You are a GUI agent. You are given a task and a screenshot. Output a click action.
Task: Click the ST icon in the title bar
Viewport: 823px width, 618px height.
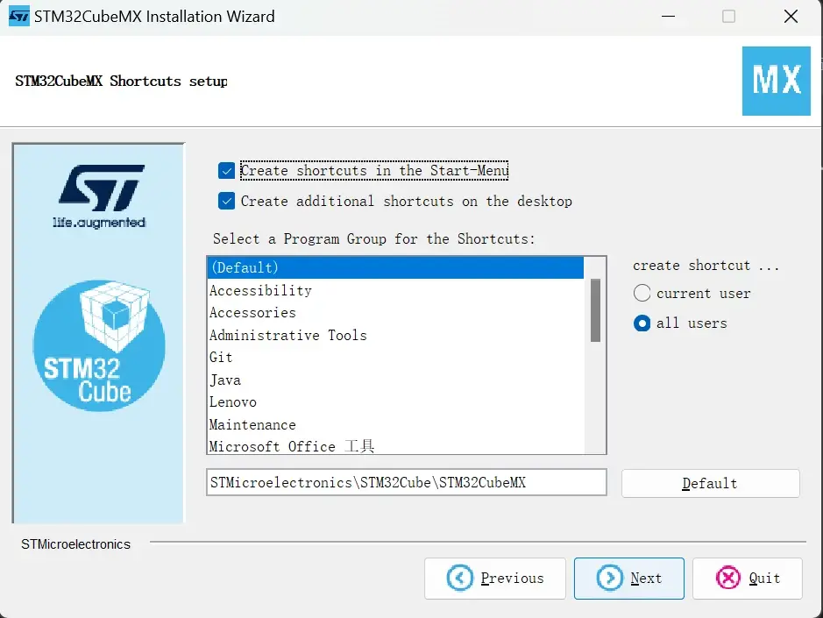pyautogui.click(x=19, y=17)
